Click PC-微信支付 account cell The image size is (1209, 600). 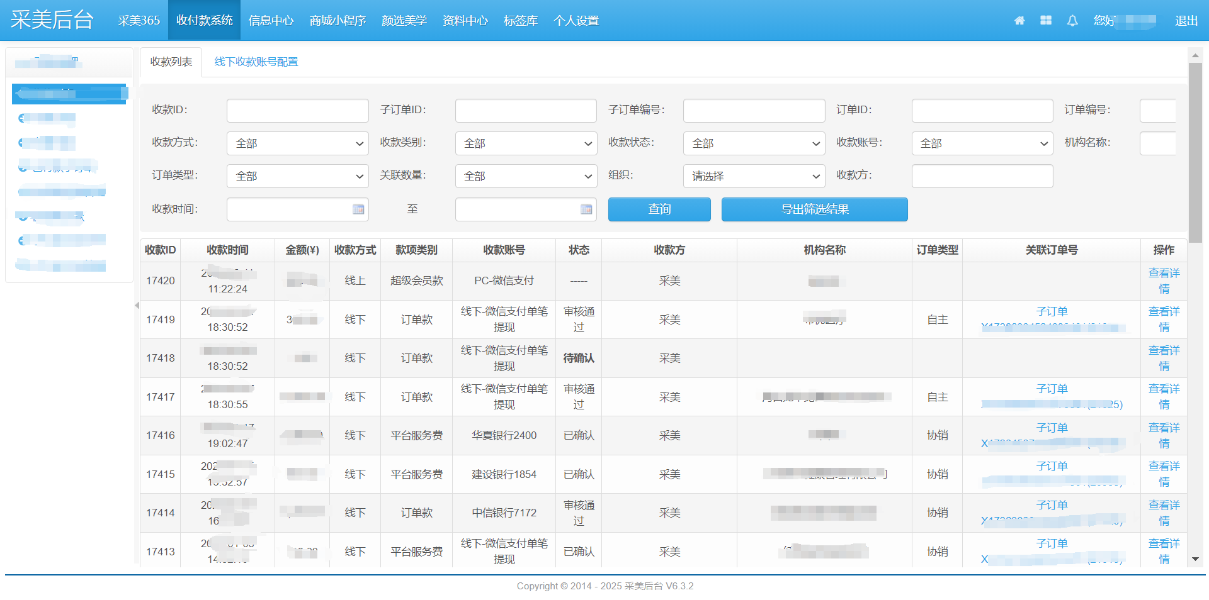pos(504,281)
